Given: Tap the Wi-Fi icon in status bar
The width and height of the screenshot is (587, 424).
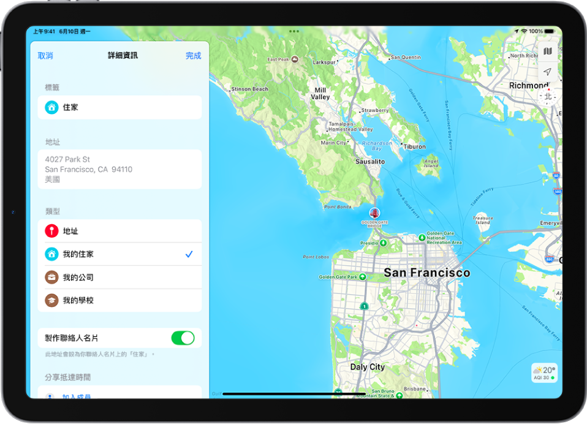Looking at the screenshot, I should tap(524, 31).
